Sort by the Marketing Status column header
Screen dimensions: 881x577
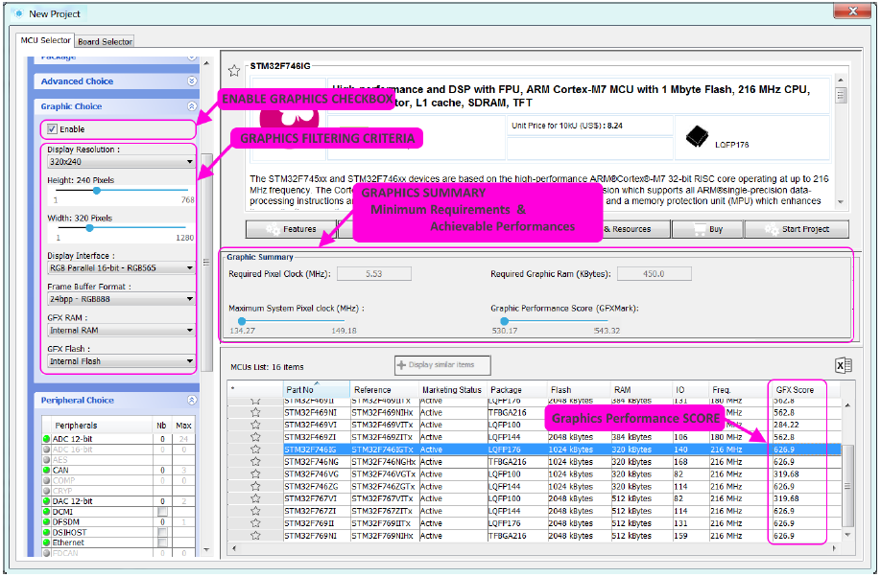pos(452,389)
